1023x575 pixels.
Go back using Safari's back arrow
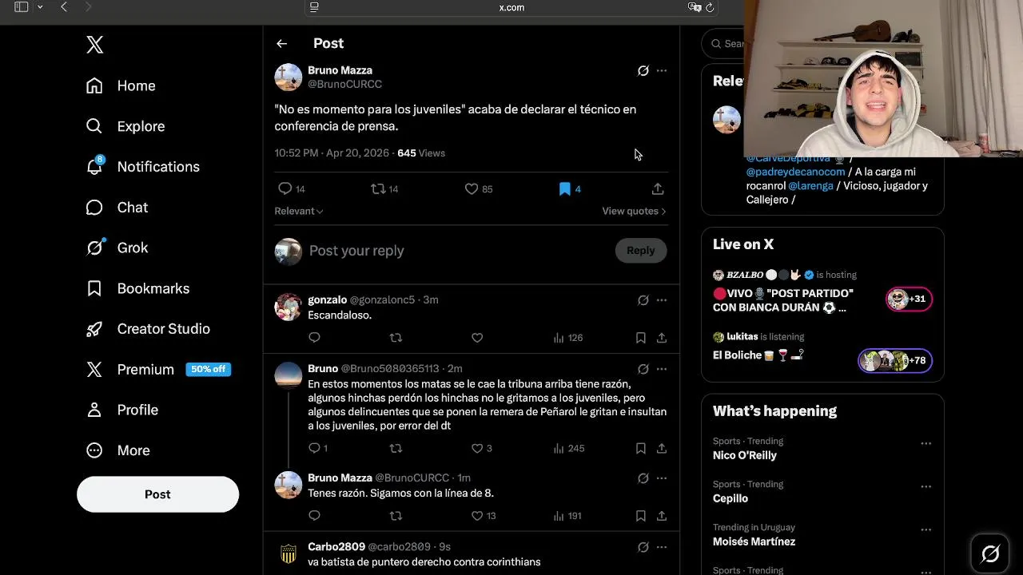pos(64,7)
